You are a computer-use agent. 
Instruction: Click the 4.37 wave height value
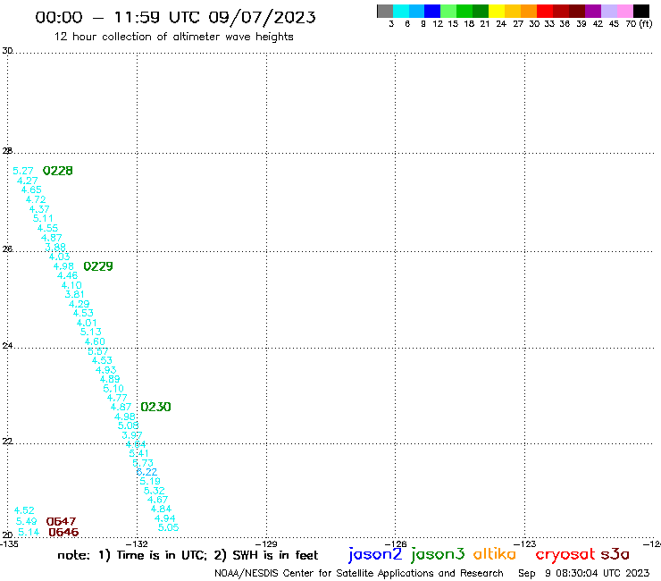39,209
